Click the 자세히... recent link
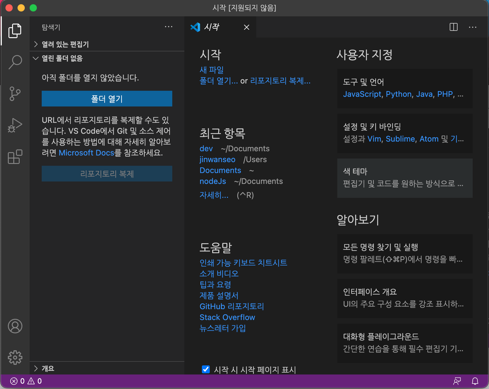The width and height of the screenshot is (489, 389). click(214, 195)
